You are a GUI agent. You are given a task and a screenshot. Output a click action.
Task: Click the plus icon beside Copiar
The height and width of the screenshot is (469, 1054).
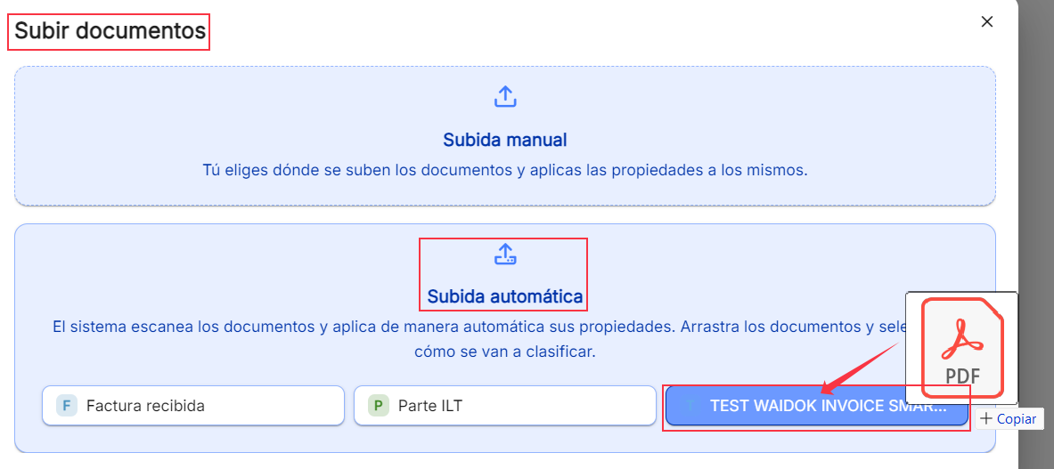tap(986, 418)
